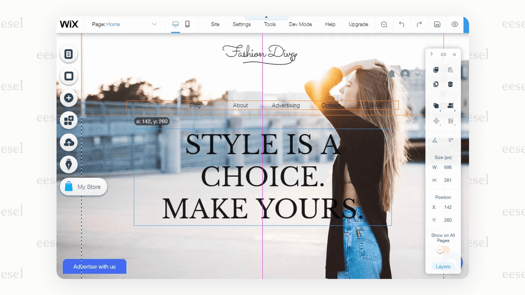
Task: Copy the selected element
Action: [436, 69]
